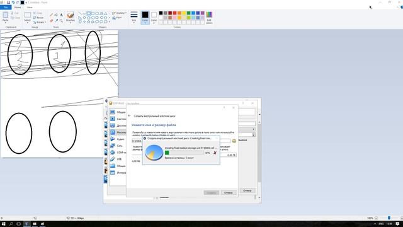
Task: Open the Интерфейс settings category
Action: (x=118, y=173)
